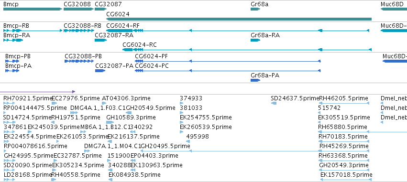The width and height of the screenshot is (407, 182).
Task: Click the CG32087-RA transcript box
Action: coord(101,40)
